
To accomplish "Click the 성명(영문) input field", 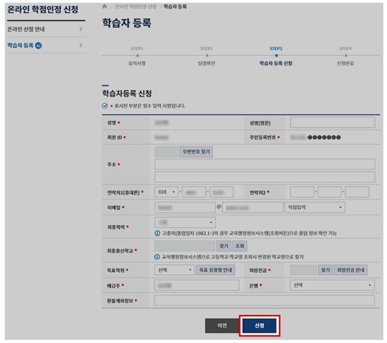I will click(332, 122).
